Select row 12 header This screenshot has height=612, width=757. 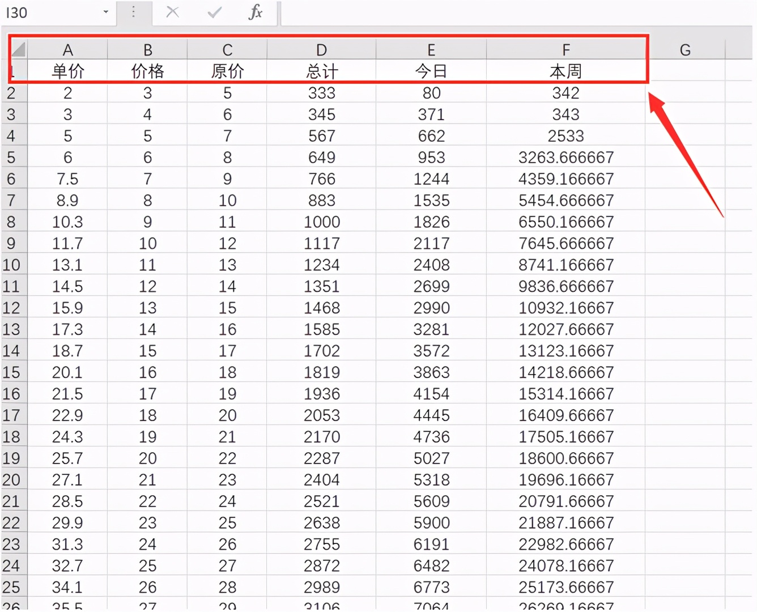(x=11, y=308)
